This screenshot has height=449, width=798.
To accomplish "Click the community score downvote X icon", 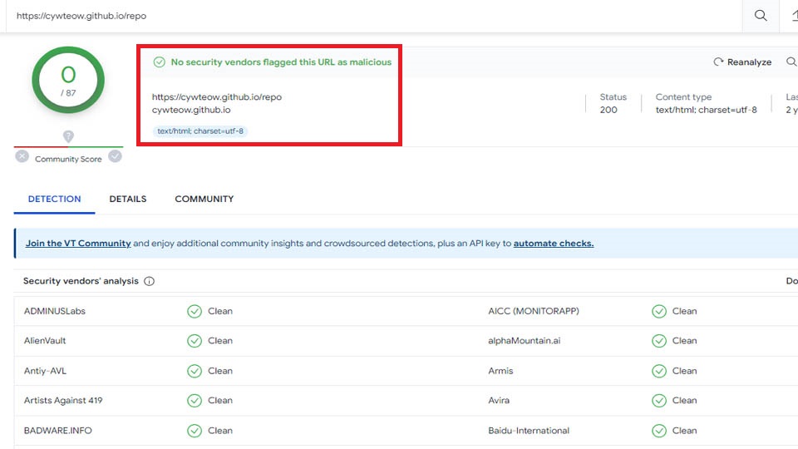I will coord(22,156).
